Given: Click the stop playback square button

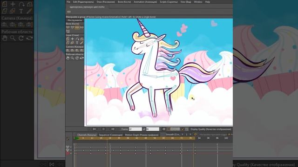Looking at the screenshot, I should coord(103,129).
